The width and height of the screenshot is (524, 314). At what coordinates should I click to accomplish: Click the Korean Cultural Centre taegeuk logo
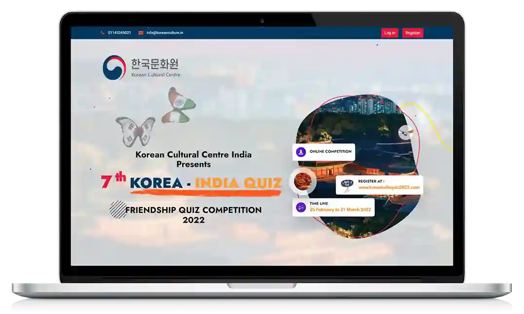coord(114,68)
